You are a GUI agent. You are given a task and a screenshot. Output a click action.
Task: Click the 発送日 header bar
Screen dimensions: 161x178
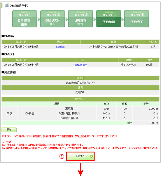pyautogui.click(x=80, y=78)
